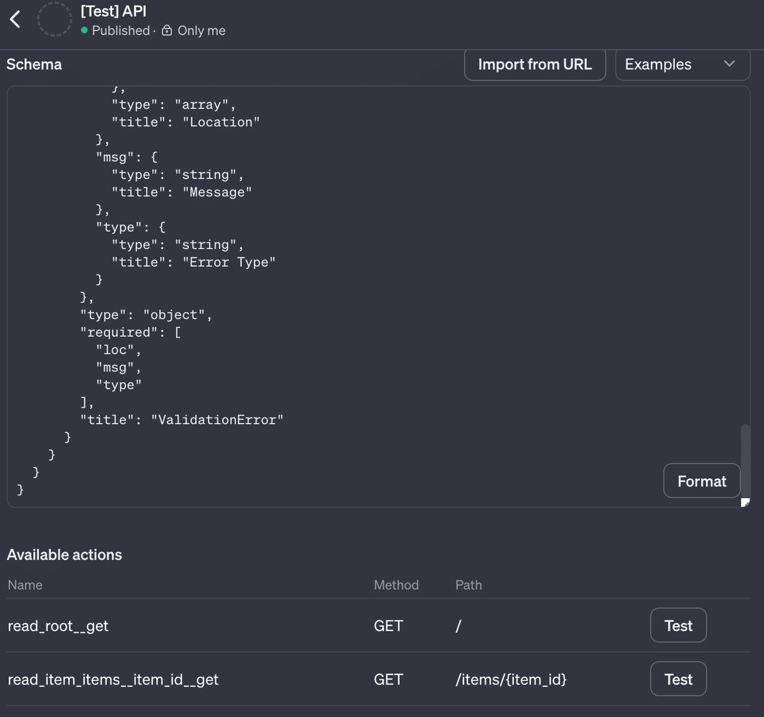Screen dimensions: 764x717
Task: Click the "title": "Message" line in schema
Action: coord(182,192)
